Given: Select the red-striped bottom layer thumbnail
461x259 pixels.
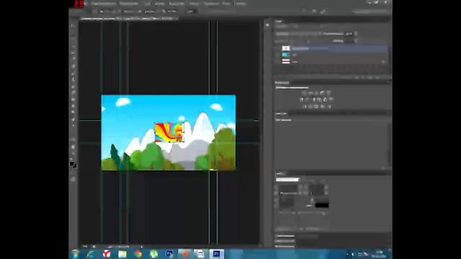Looking at the screenshot, I should tap(286, 61).
